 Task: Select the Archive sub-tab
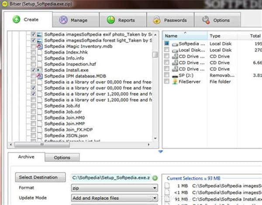click(26, 157)
